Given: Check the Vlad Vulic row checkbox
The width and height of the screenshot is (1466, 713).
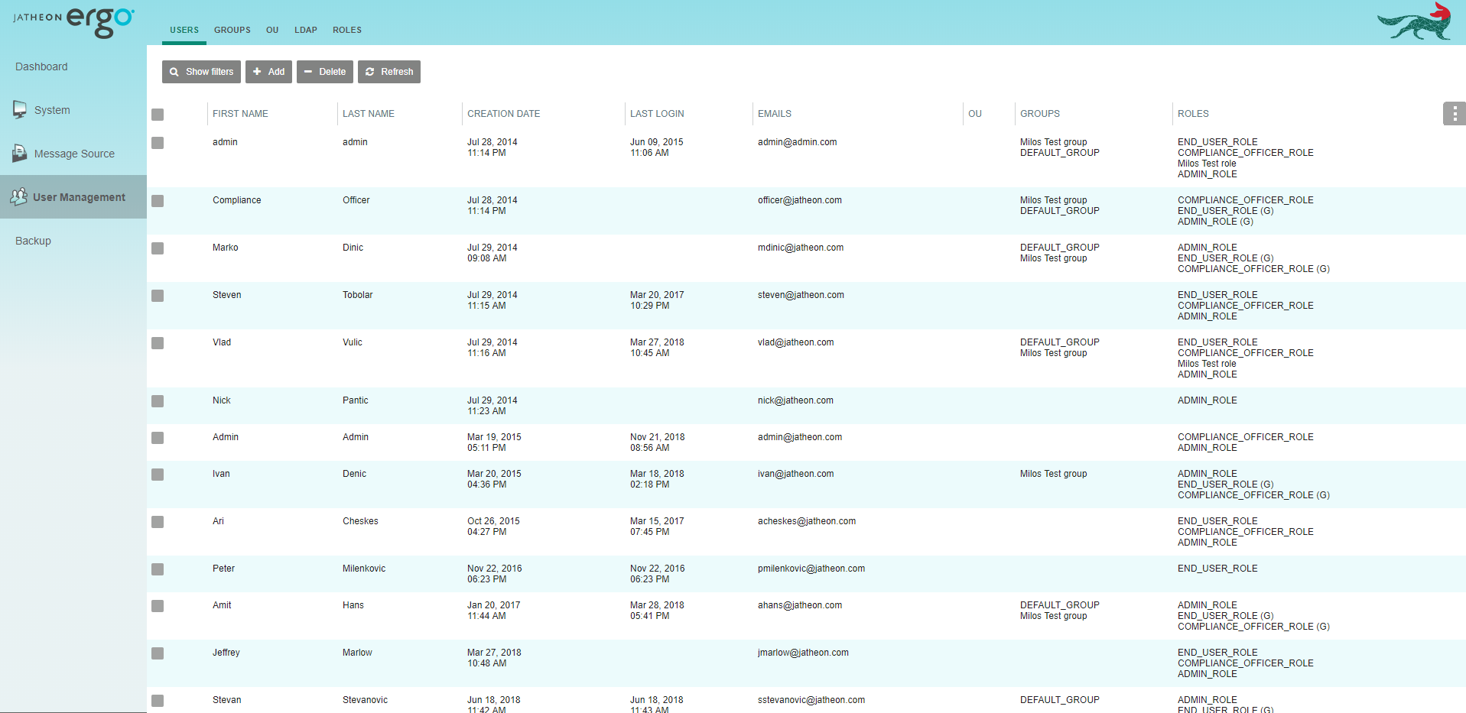Looking at the screenshot, I should [158, 343].
